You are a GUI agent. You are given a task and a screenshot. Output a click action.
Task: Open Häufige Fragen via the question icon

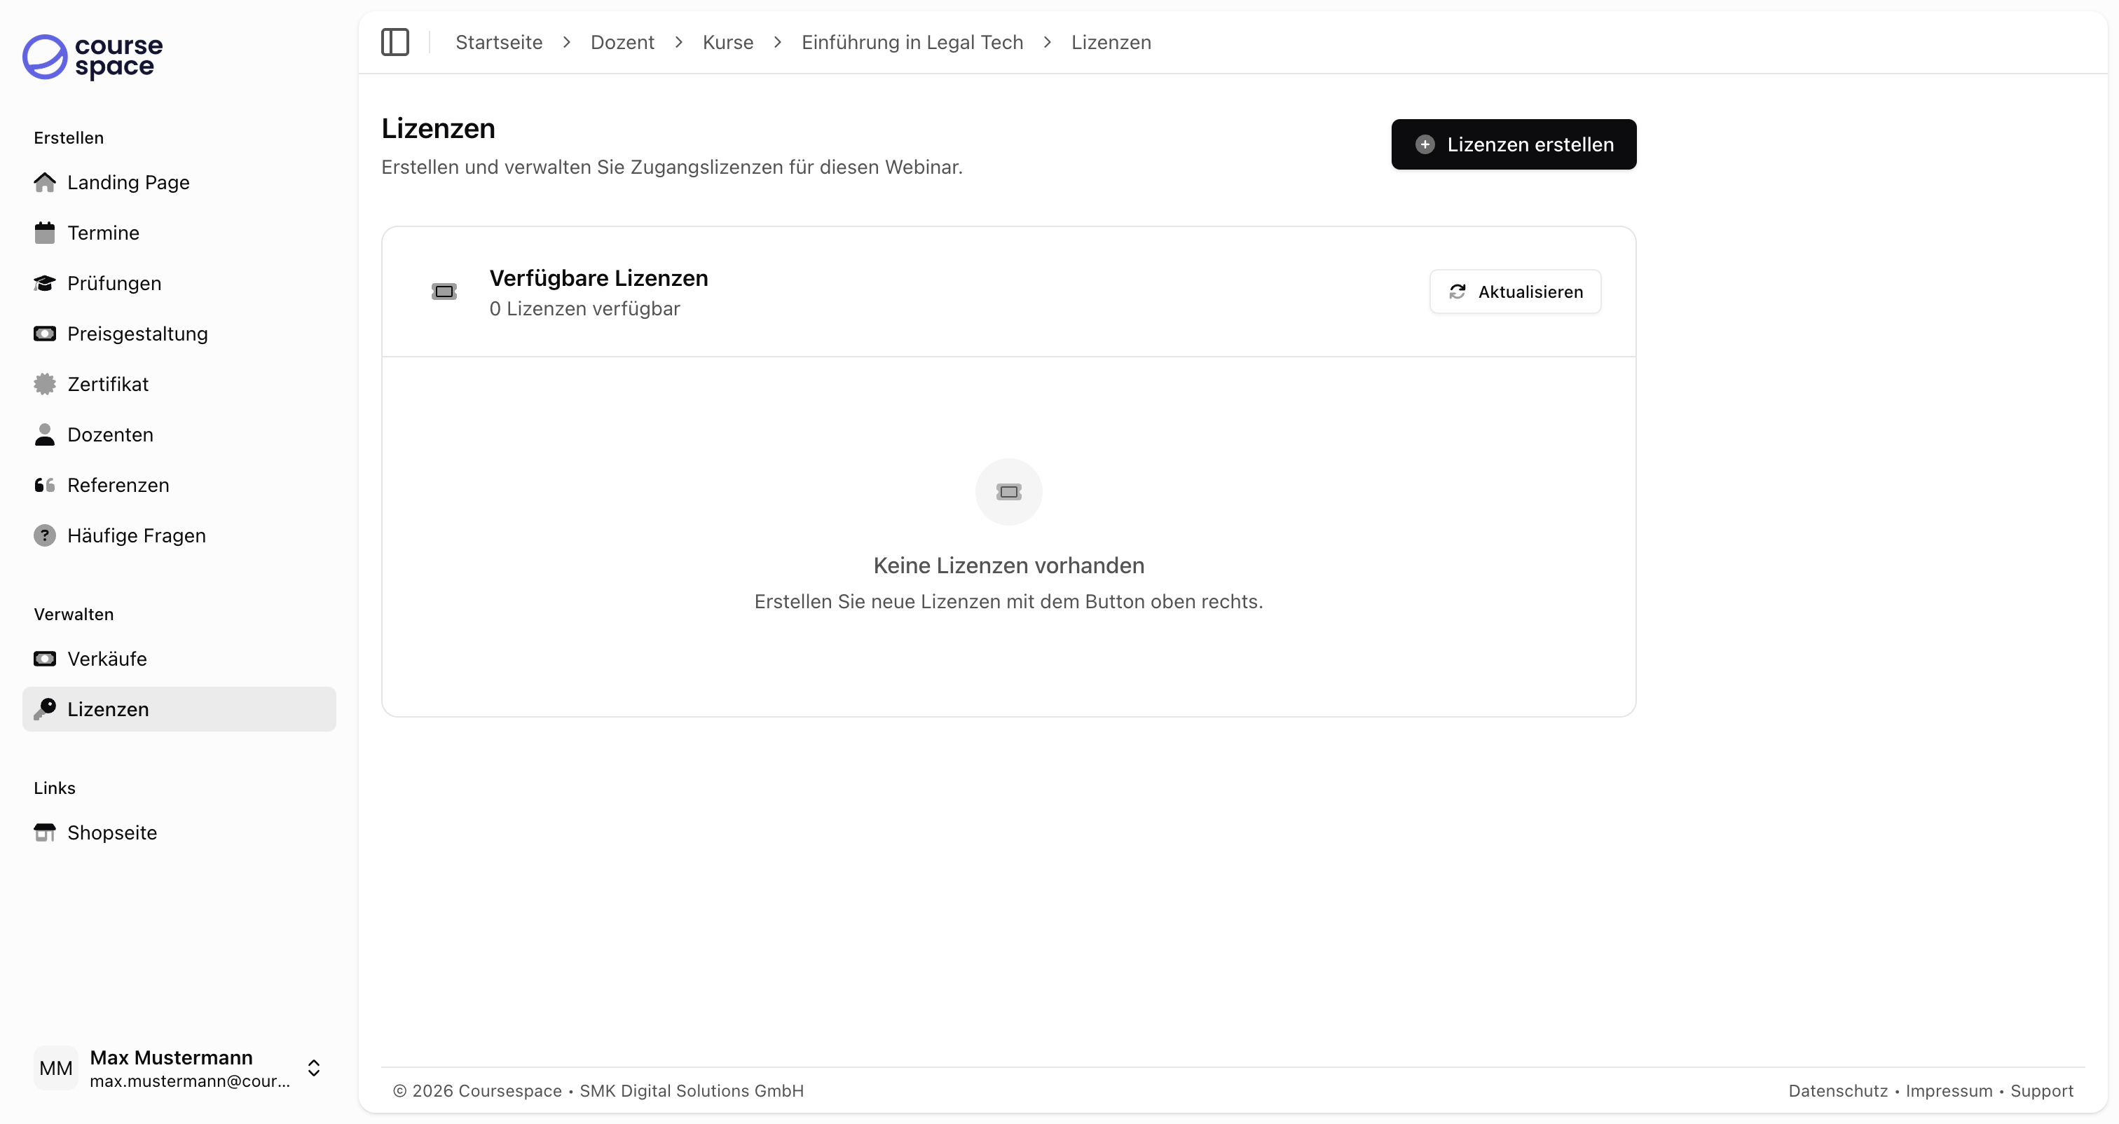(x=44, y=535)
